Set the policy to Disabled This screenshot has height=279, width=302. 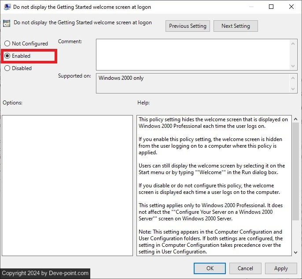(7, 68)
